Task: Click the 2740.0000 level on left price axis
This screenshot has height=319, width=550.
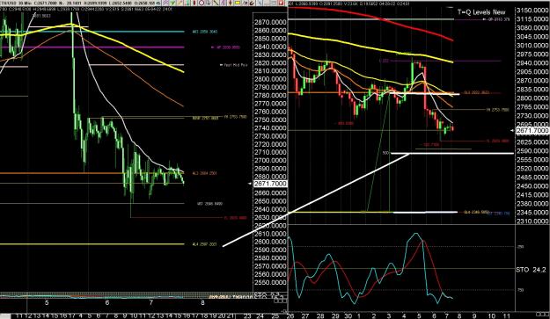Action: point(270,128)
